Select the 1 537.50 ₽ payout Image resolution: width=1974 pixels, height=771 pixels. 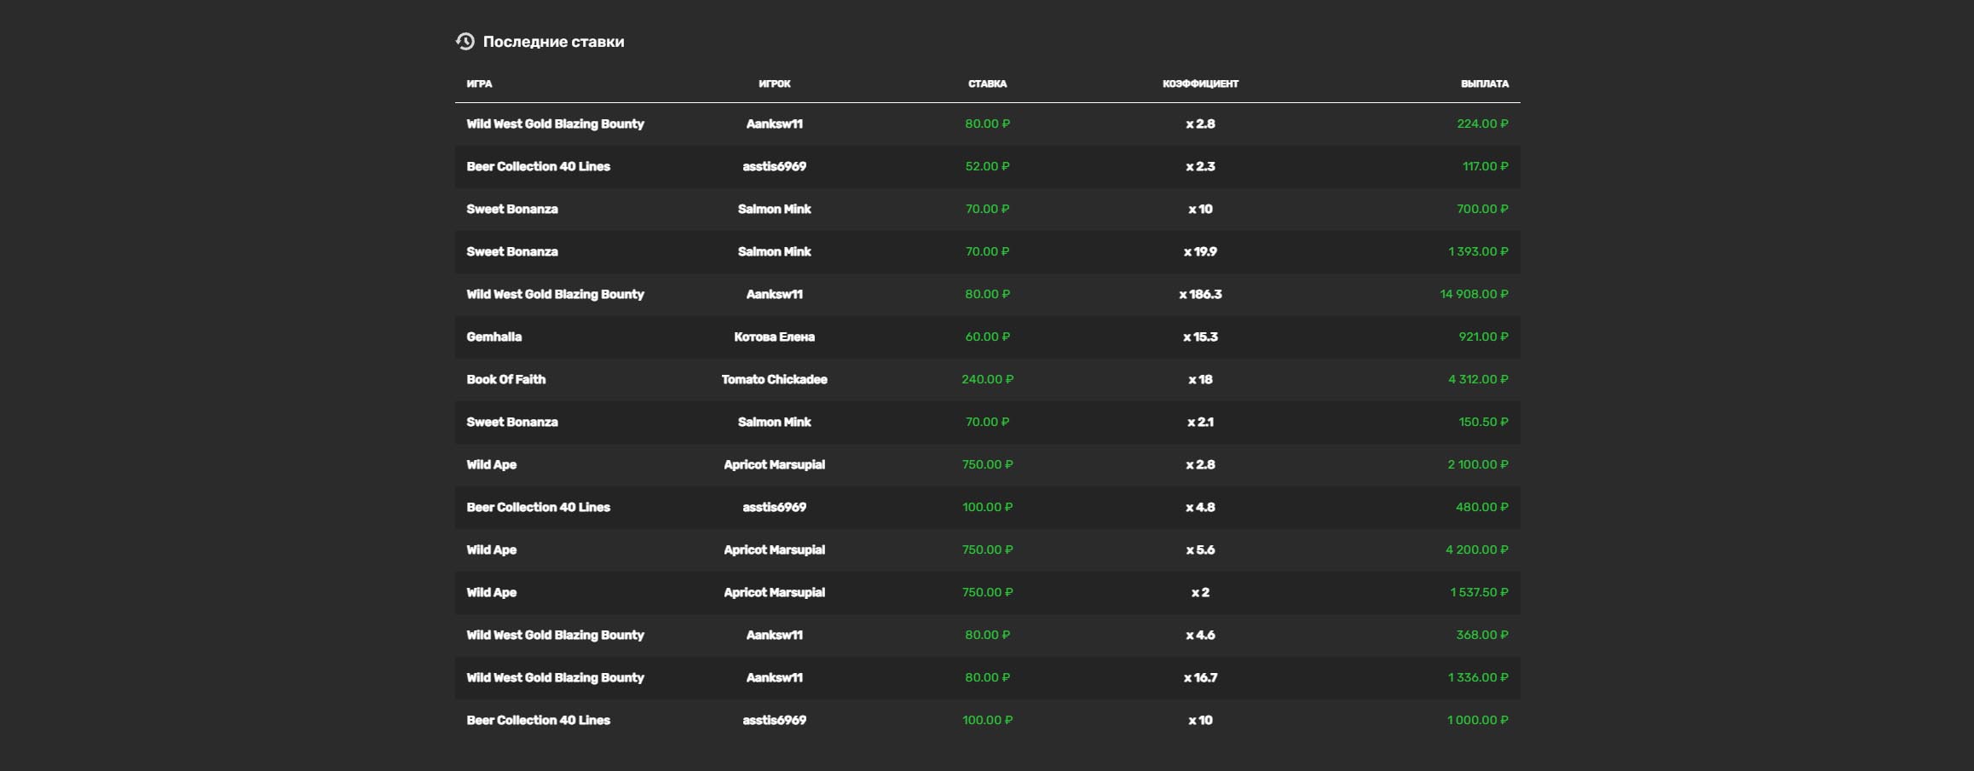(1479, 592)
